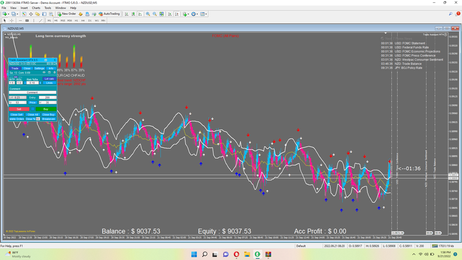Select the crosshair cursor tool
The image size is (462, 260).
[x=12, y=20]
